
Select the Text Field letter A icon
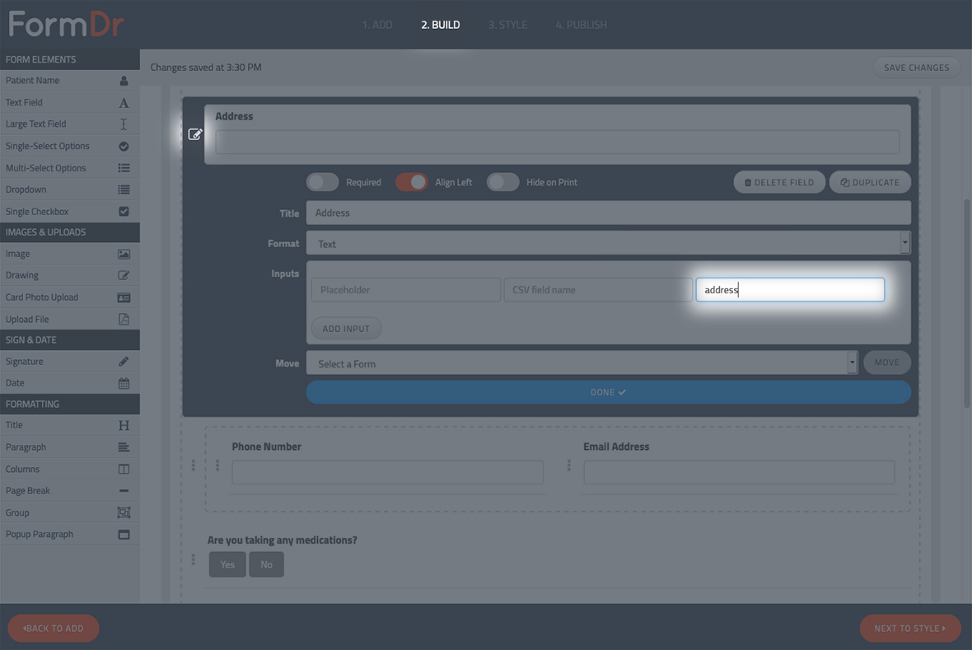pos(124,103)
